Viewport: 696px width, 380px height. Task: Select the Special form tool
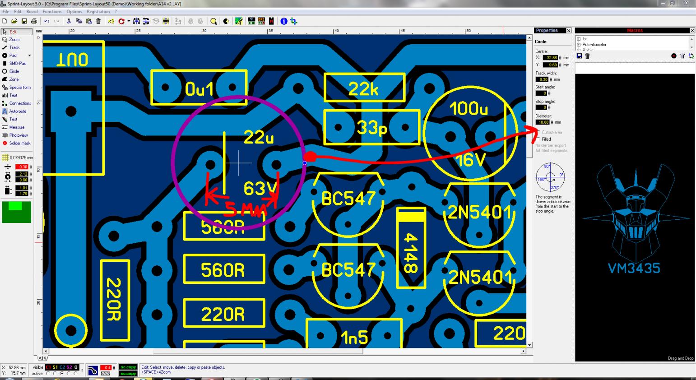tap(20, 88)
